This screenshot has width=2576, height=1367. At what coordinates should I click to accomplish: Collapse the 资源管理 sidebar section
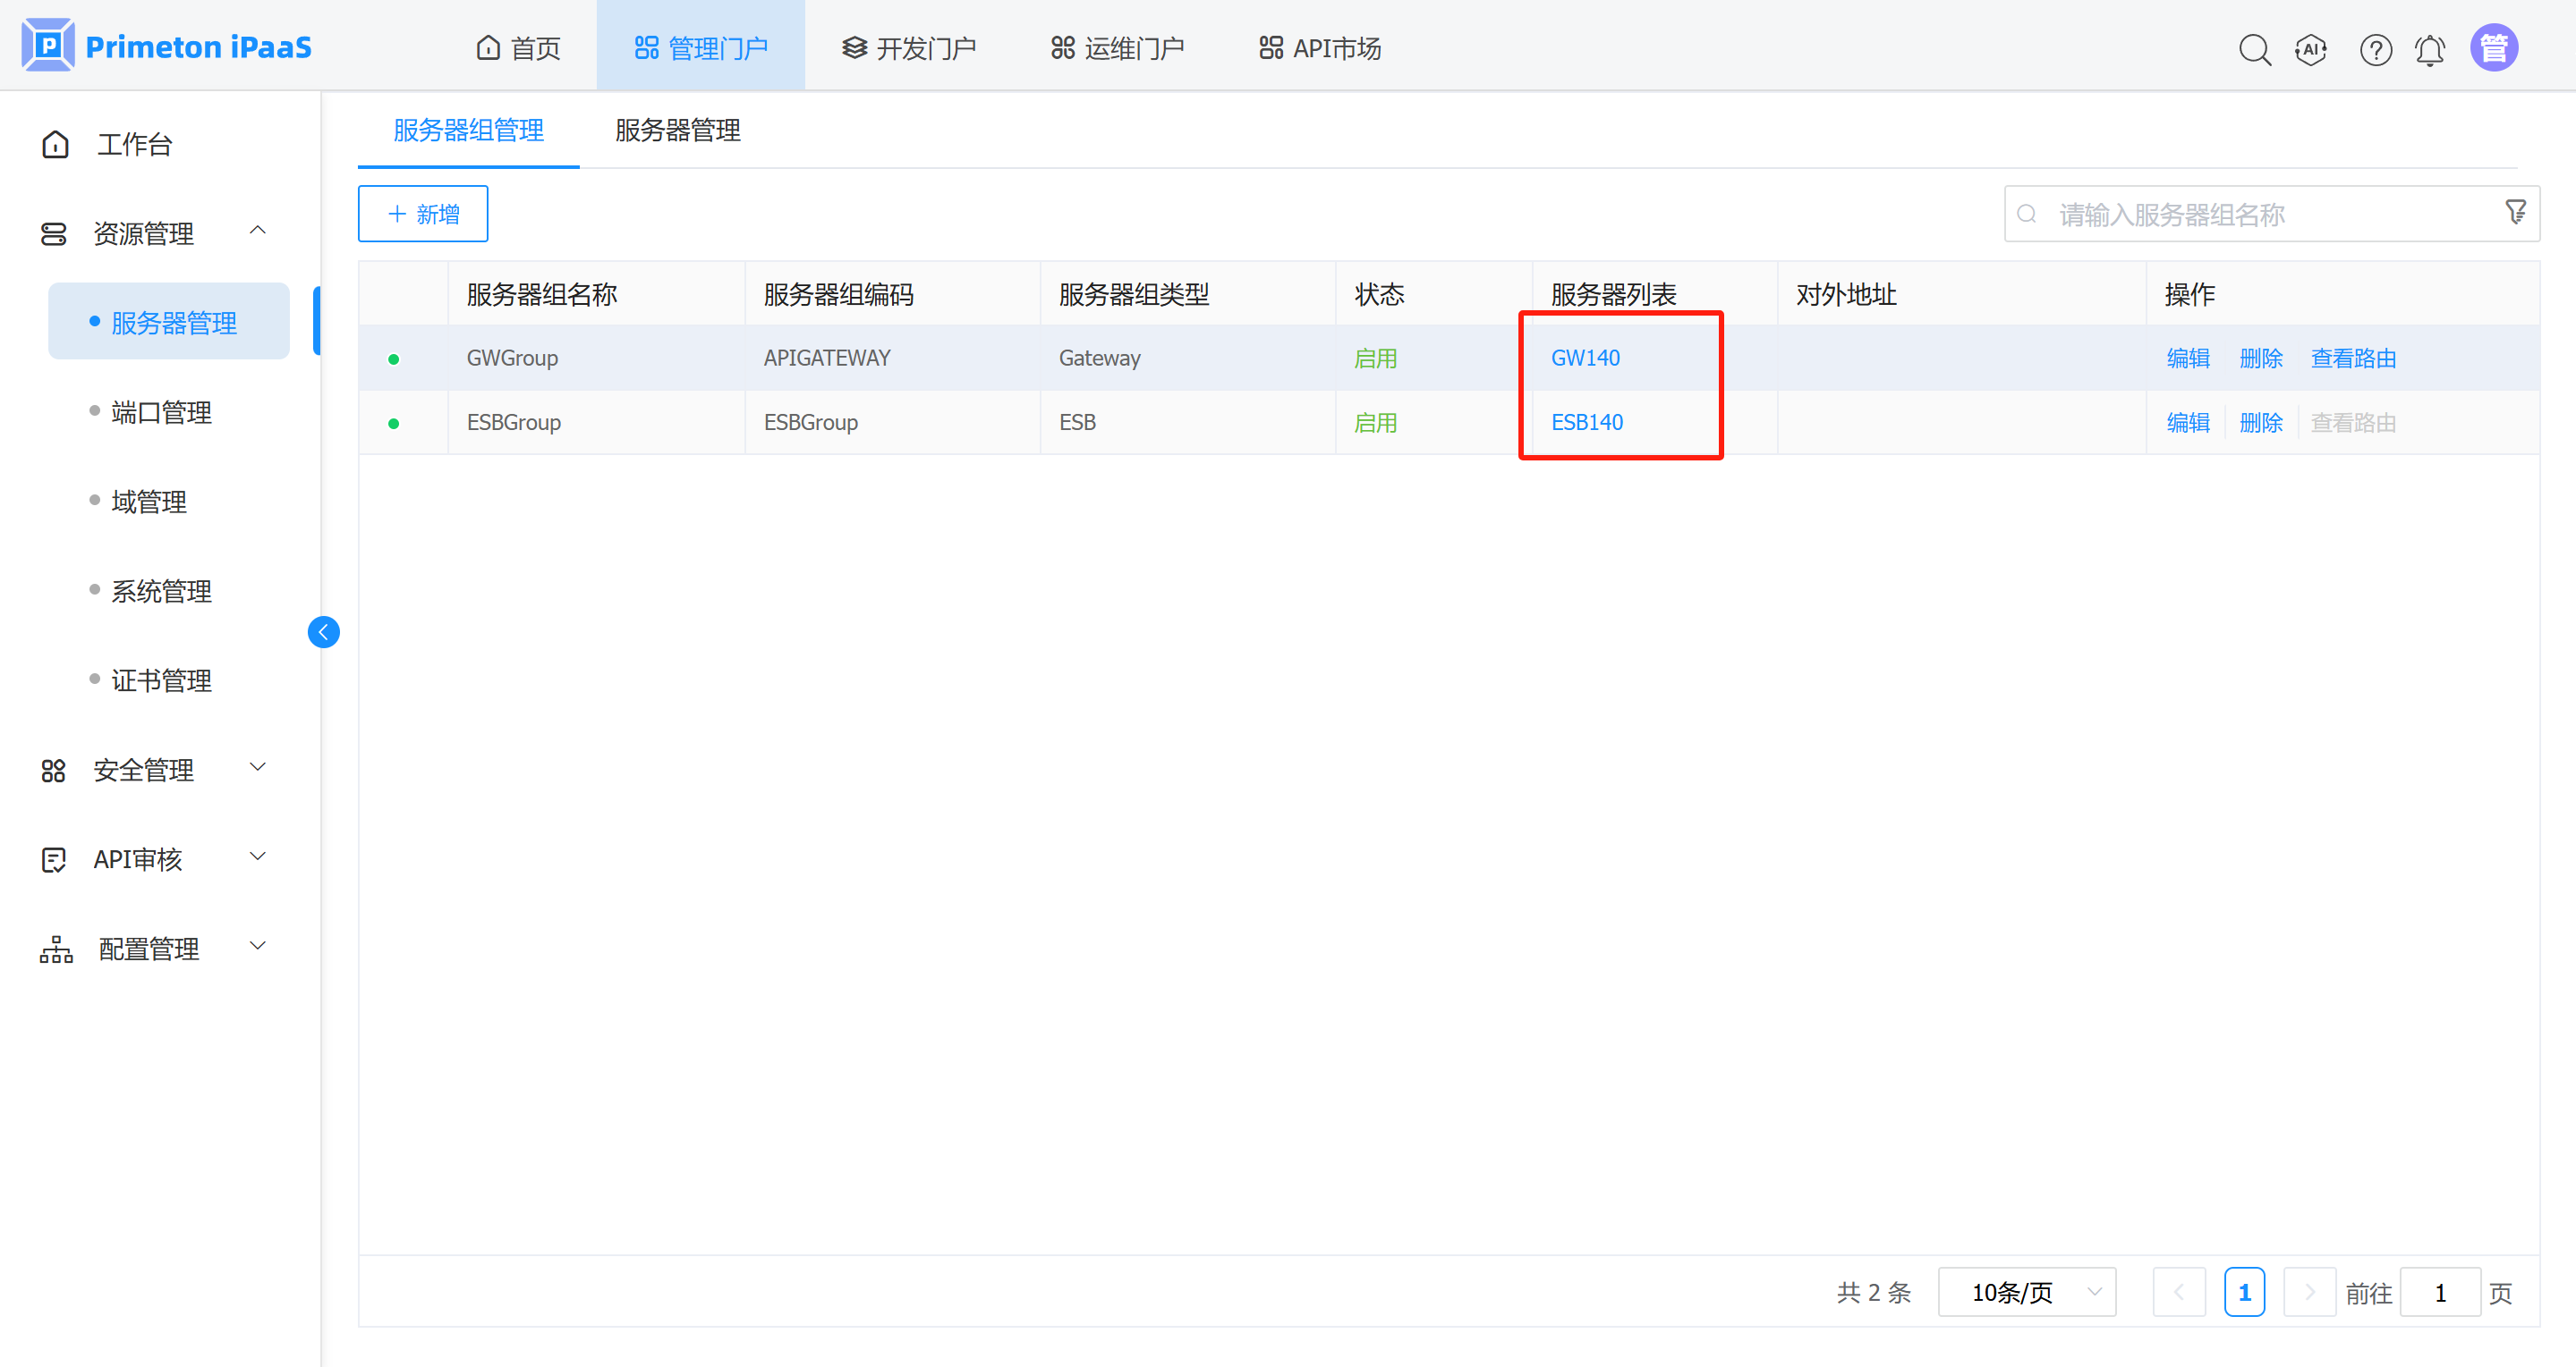258,231
